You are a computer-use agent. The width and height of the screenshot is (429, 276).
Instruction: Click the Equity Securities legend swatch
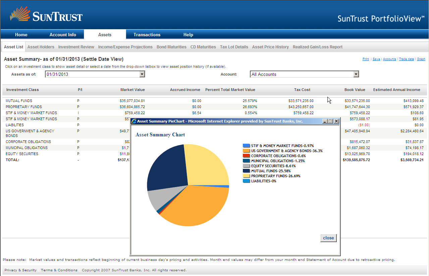tap(247, 166)
